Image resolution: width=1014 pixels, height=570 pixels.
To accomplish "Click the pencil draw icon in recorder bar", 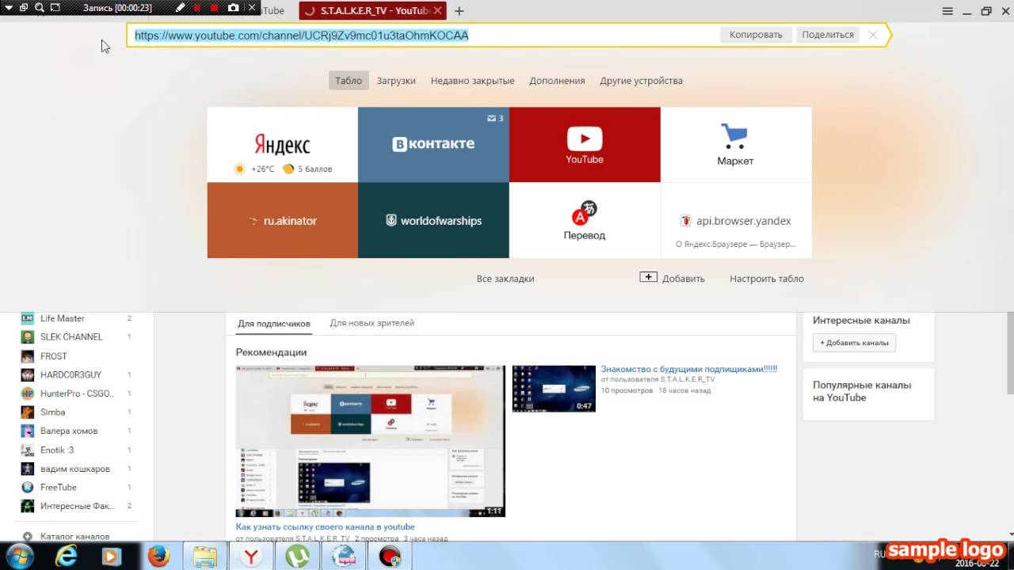I will click(x=180, y=8).
